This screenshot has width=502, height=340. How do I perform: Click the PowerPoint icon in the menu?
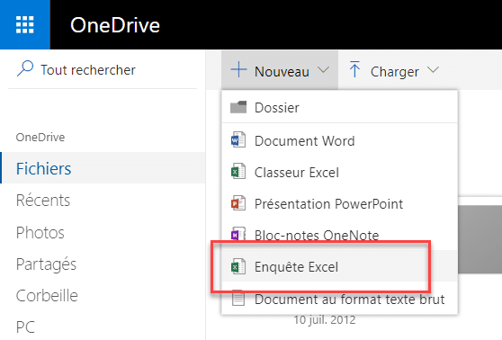(238, 203)
